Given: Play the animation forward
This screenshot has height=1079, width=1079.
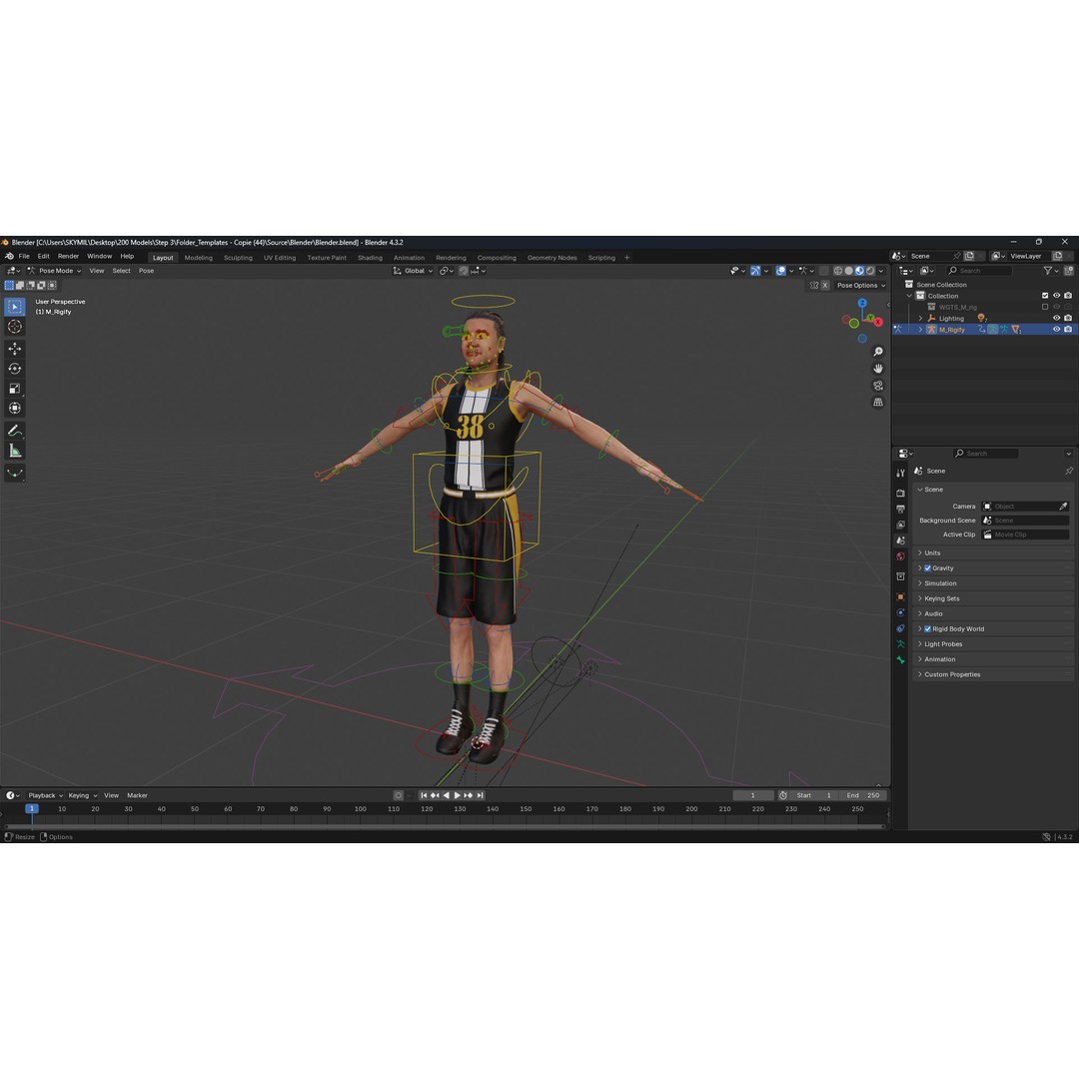Looking at the screenshot, I should click(x=457, y=795).
